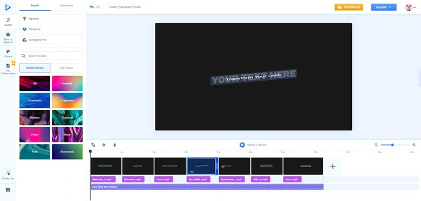Viewport: 421px width, 201px height.
Task: Add a new scene with the plus button
Action: [x=332, y=166]
